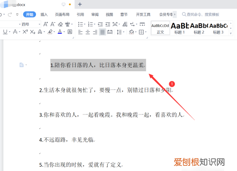
Task: Align text right
Action: click(95, 32)
